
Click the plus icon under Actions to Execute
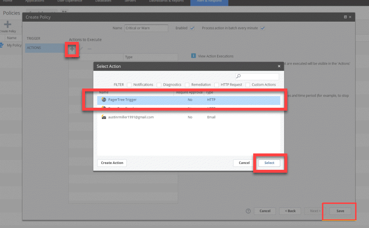[72, 49]
